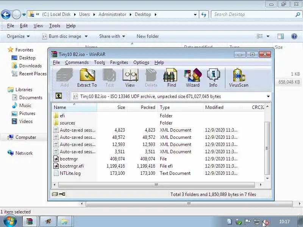Sort WinRAR list by Type column
The width and height of the screenshot is (303, 227).
pyautogui.click(x=180, y=107)
